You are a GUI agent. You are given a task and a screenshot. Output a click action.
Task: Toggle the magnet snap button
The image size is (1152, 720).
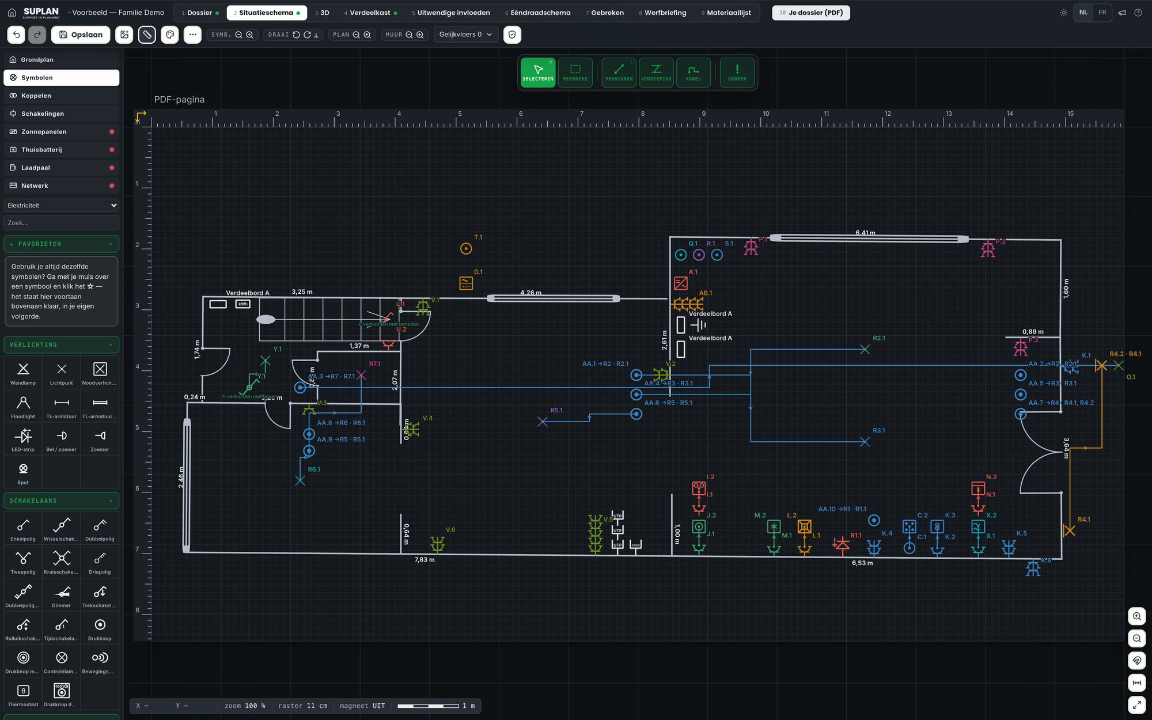pos(1136,661)
